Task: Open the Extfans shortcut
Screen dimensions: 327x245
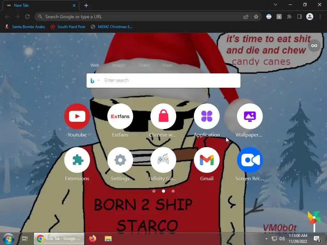Action: point(120,116)
